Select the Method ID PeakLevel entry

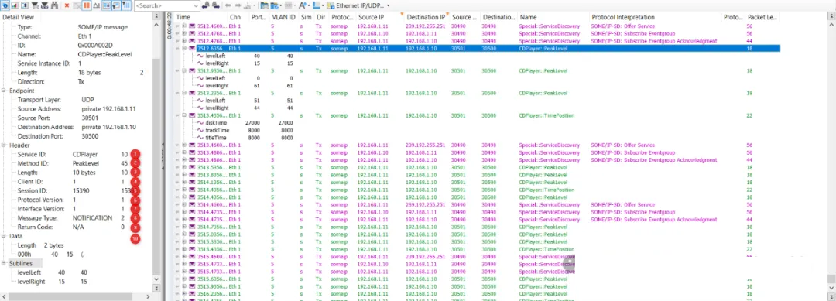coord(86,163)
